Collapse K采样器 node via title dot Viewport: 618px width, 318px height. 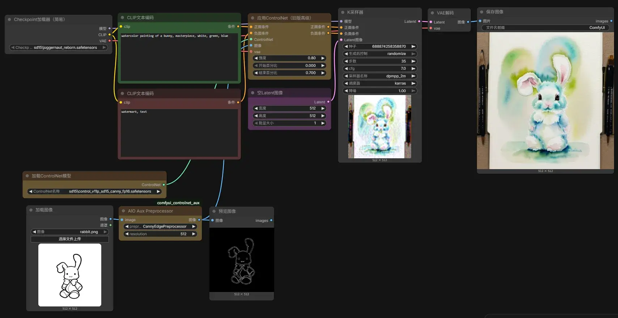(x=343, y=12)
